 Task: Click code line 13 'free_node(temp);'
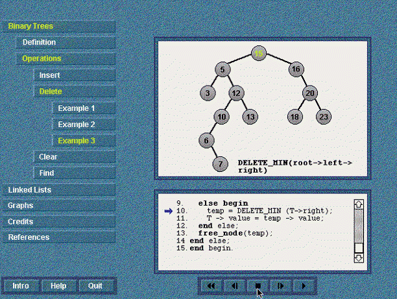[224, 233]
